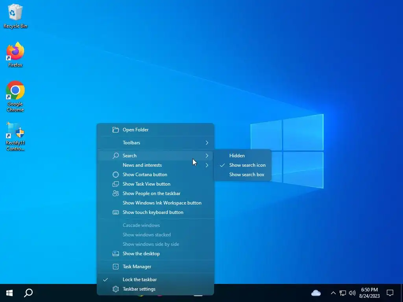The height and width of the screenshot is (302, 403).
Task: Click the Task Manager icon in menu
Action: click(x=116, y=267)
